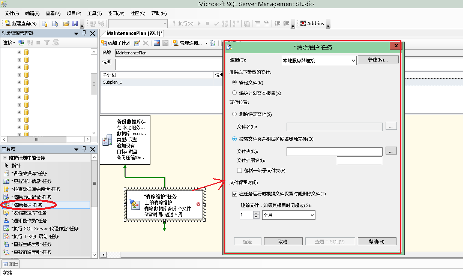Screen dimensions: 464x276
Task: Uncheck 在任务运行时根据文件保留时间删除文件(T) checkbox
Action: click(235, 194)
